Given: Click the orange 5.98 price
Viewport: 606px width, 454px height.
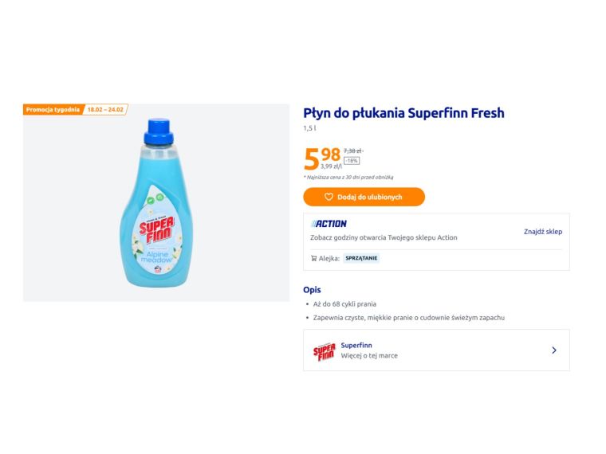Looking at the screenshot, I should 322,158.
